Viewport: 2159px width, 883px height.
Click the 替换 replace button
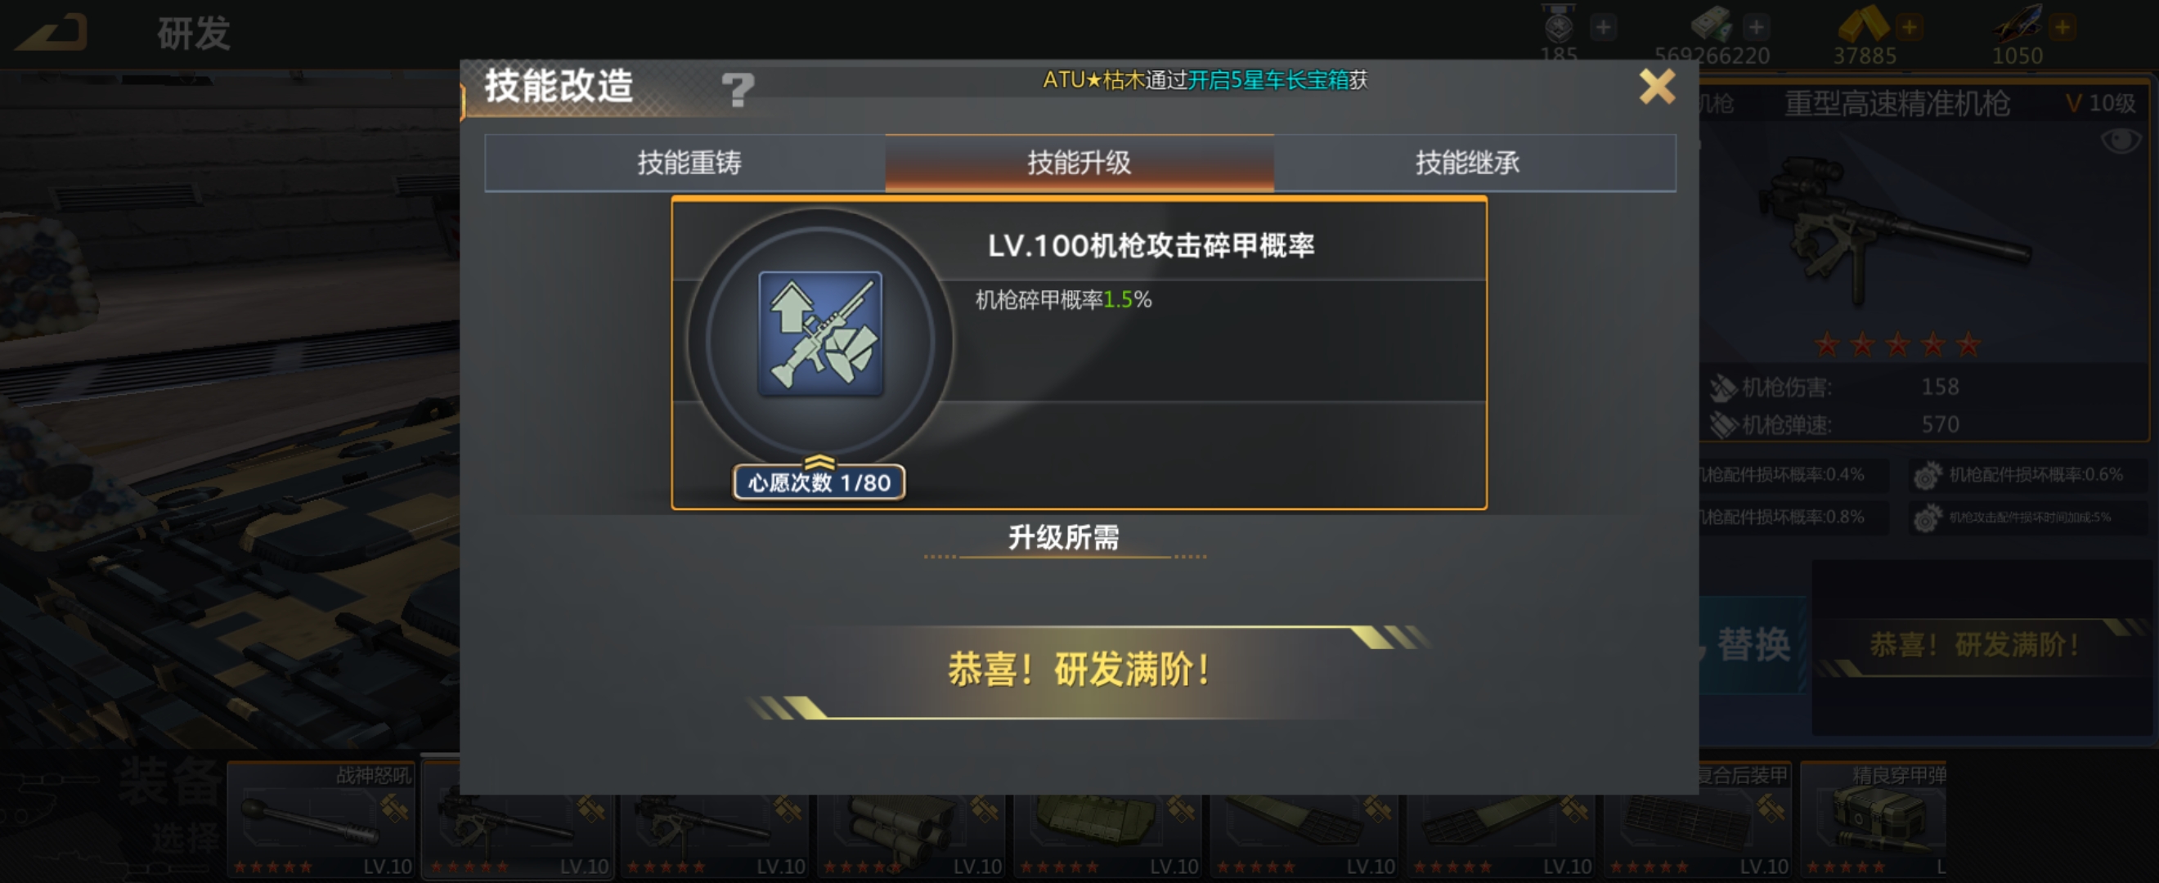(1753, 644)
